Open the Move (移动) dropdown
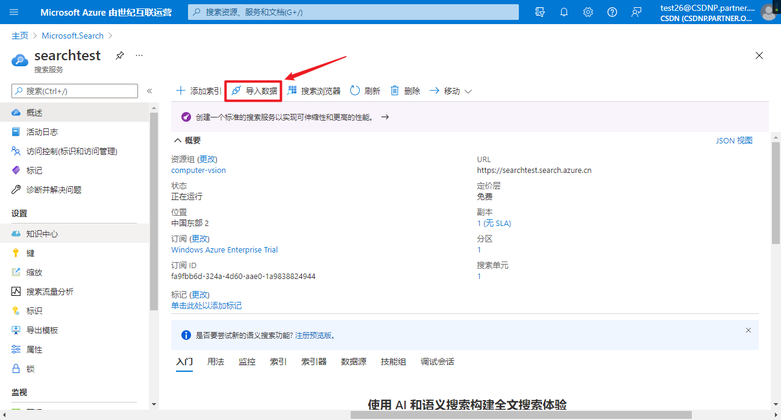This screenshot has width=781, height=420. [450, 91]
